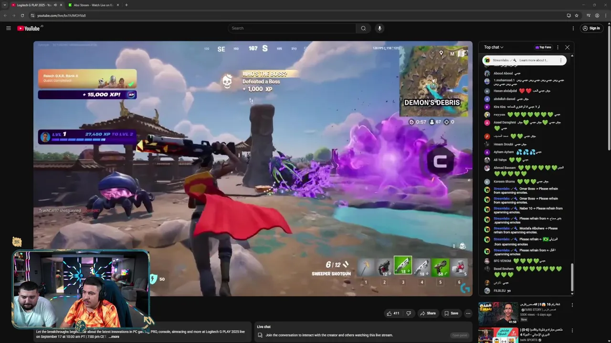The height and width of the screenshot is (343, 611).
Task: Open more actions ellipsis under video
Action: [468, 313]
